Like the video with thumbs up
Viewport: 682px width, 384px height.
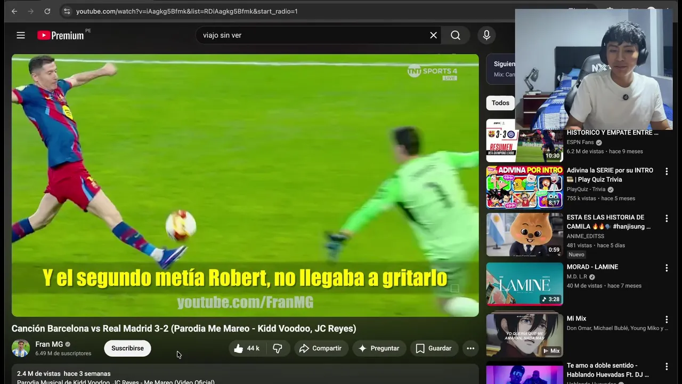click(247, 348)
